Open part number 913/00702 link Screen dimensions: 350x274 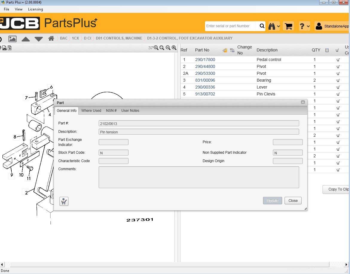pos(205,94)
